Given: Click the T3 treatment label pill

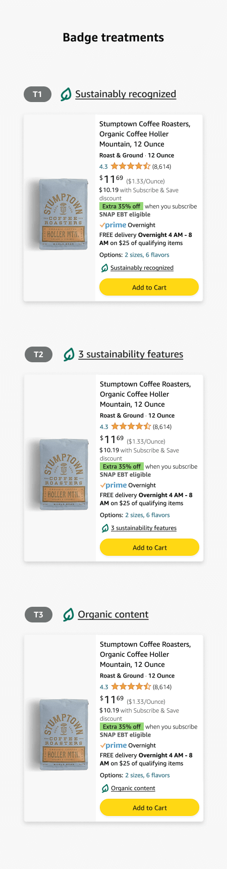Looking at the screenshot, I should pos(38,615).
